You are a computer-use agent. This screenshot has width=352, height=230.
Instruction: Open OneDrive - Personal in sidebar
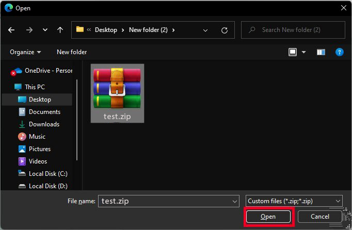click(41, 71)
